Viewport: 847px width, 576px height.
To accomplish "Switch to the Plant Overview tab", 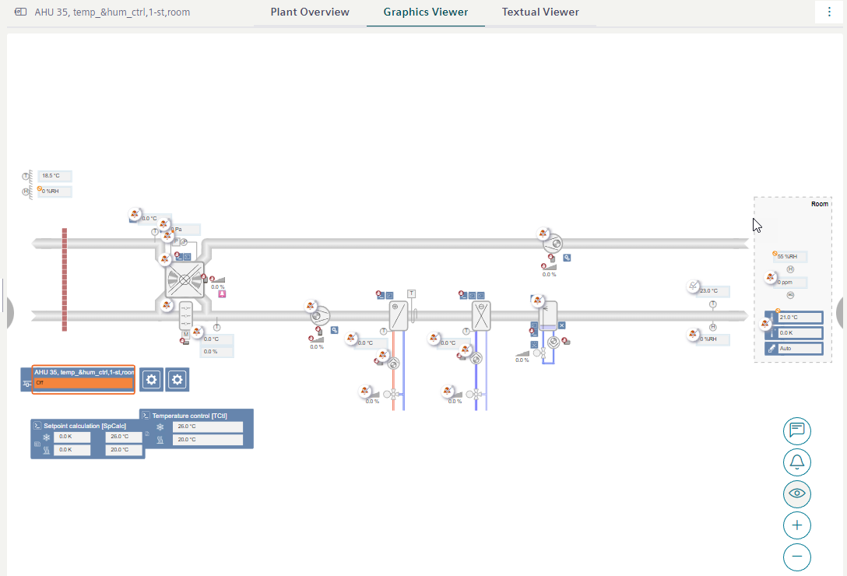I will pyautogui.click(x=310, y=12).
